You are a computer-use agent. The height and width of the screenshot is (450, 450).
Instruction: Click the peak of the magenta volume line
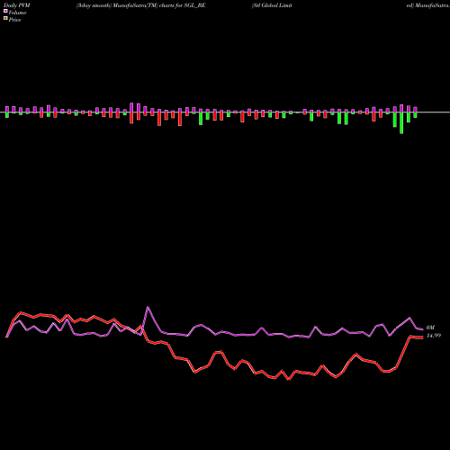pyautogui.click(x=148, y=307)
